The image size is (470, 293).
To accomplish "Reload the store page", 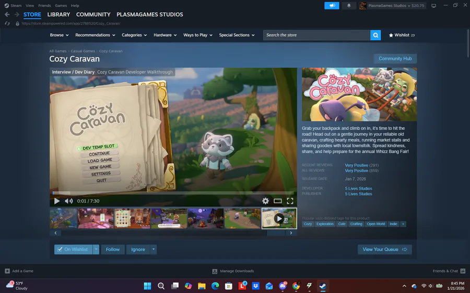I will coord(7,23).
